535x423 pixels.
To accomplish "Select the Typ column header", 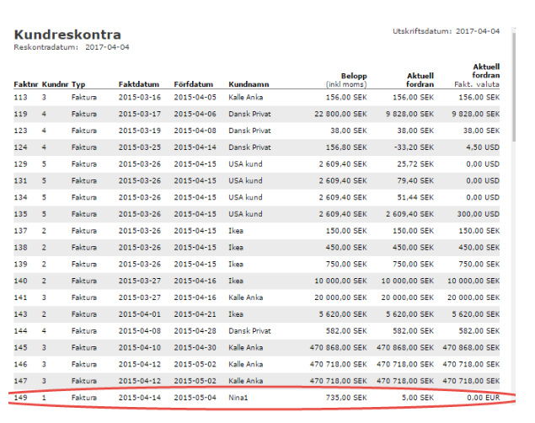I will 78,84.
